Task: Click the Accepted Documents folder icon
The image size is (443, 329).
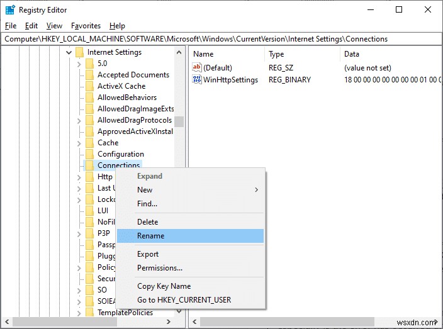Action: tap(89, 75)
